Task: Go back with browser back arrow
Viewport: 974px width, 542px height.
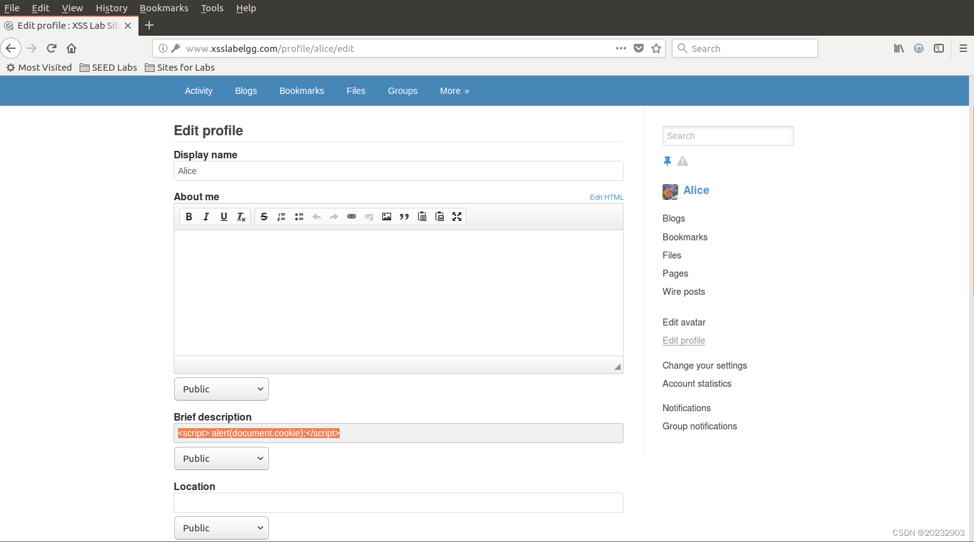Action: [x=11, y=48]
